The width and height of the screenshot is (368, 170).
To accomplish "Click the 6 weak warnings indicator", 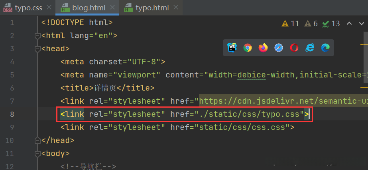I will [311, 23].
